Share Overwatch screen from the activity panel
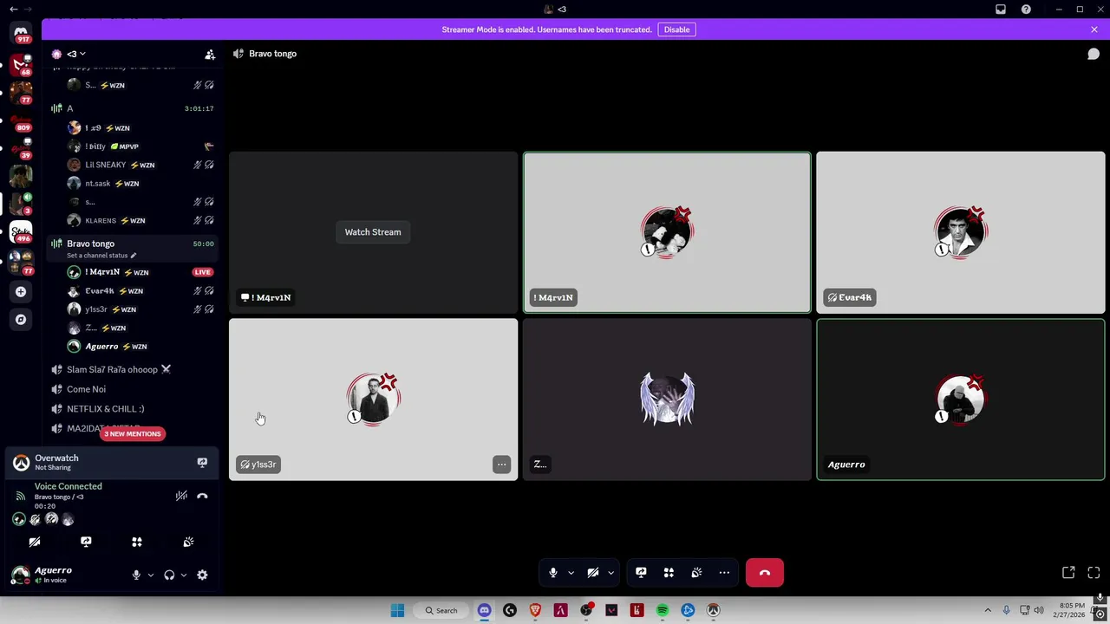 coord(202,463)
